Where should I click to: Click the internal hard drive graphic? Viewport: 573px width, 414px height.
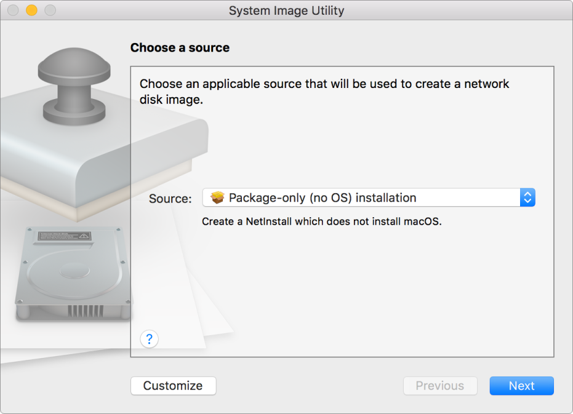pos(73,274)
